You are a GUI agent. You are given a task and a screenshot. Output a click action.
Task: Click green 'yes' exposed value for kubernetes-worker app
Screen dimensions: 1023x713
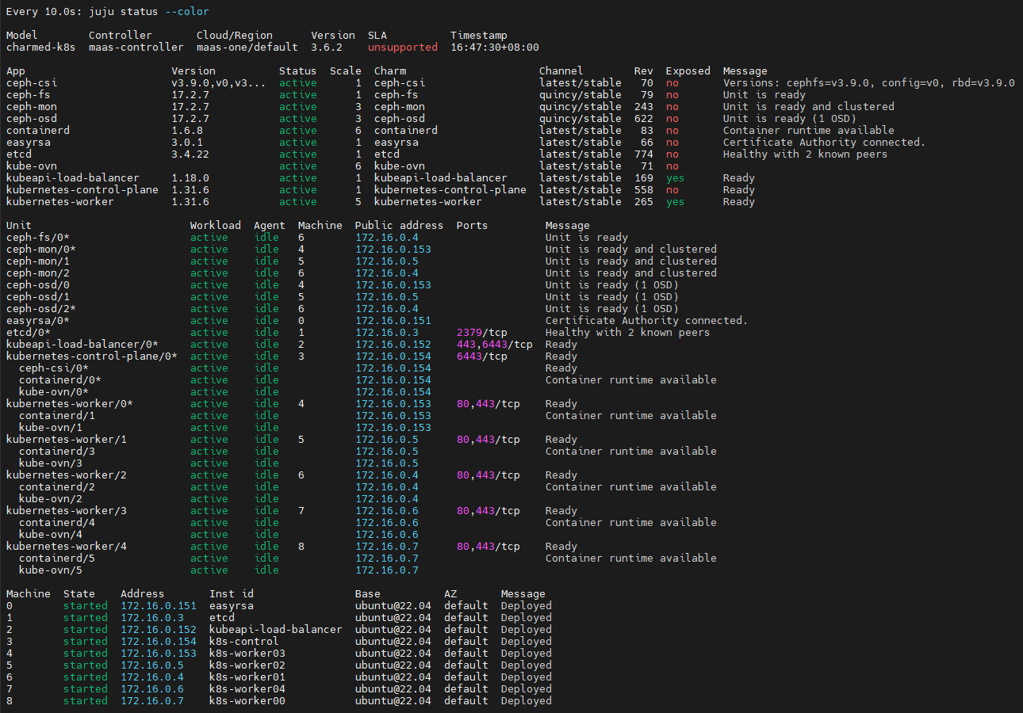coord(676,202)
